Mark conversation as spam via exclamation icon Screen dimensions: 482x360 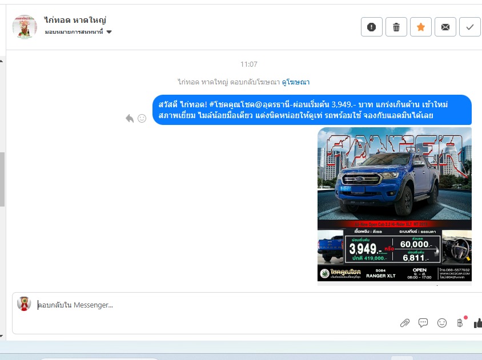pos(371,27)
